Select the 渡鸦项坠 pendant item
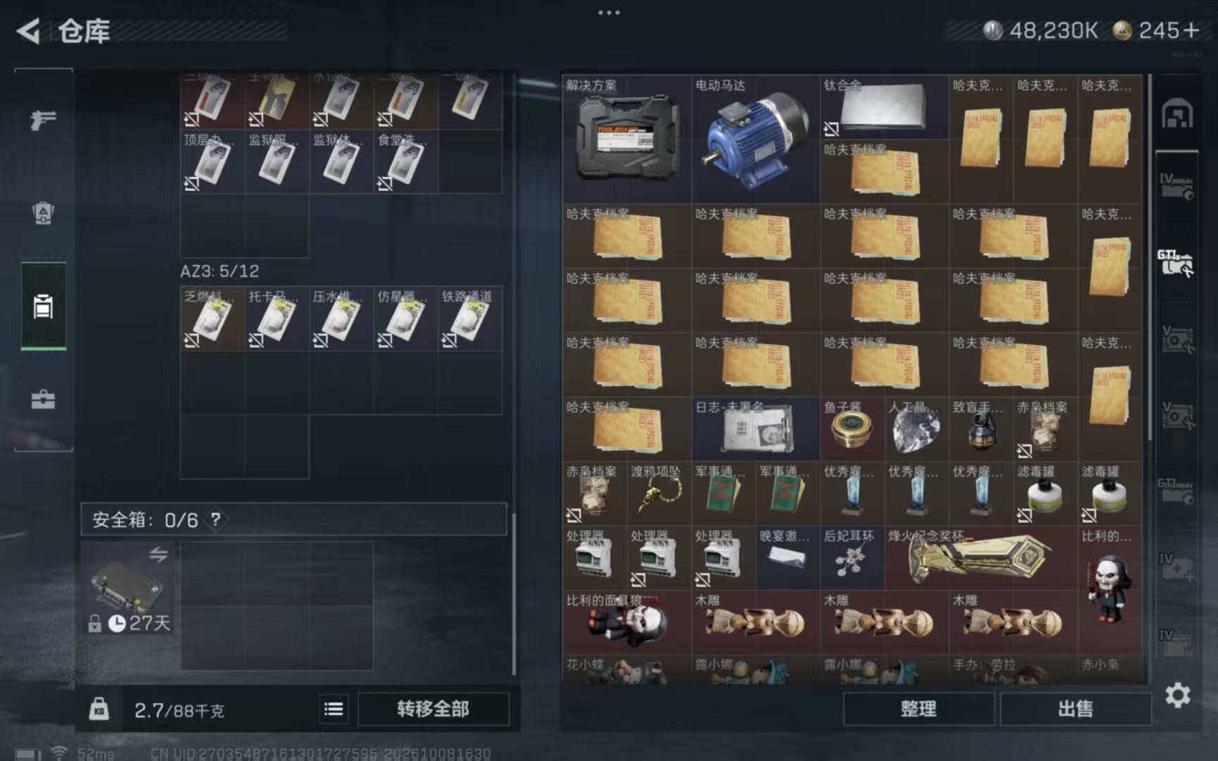The width and height of the screenshot is (1218, 761). click(659, 493)
